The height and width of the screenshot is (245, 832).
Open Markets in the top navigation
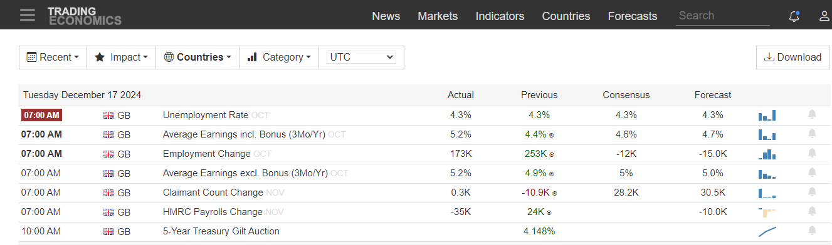pyautogui.click(x=438, y=16)
